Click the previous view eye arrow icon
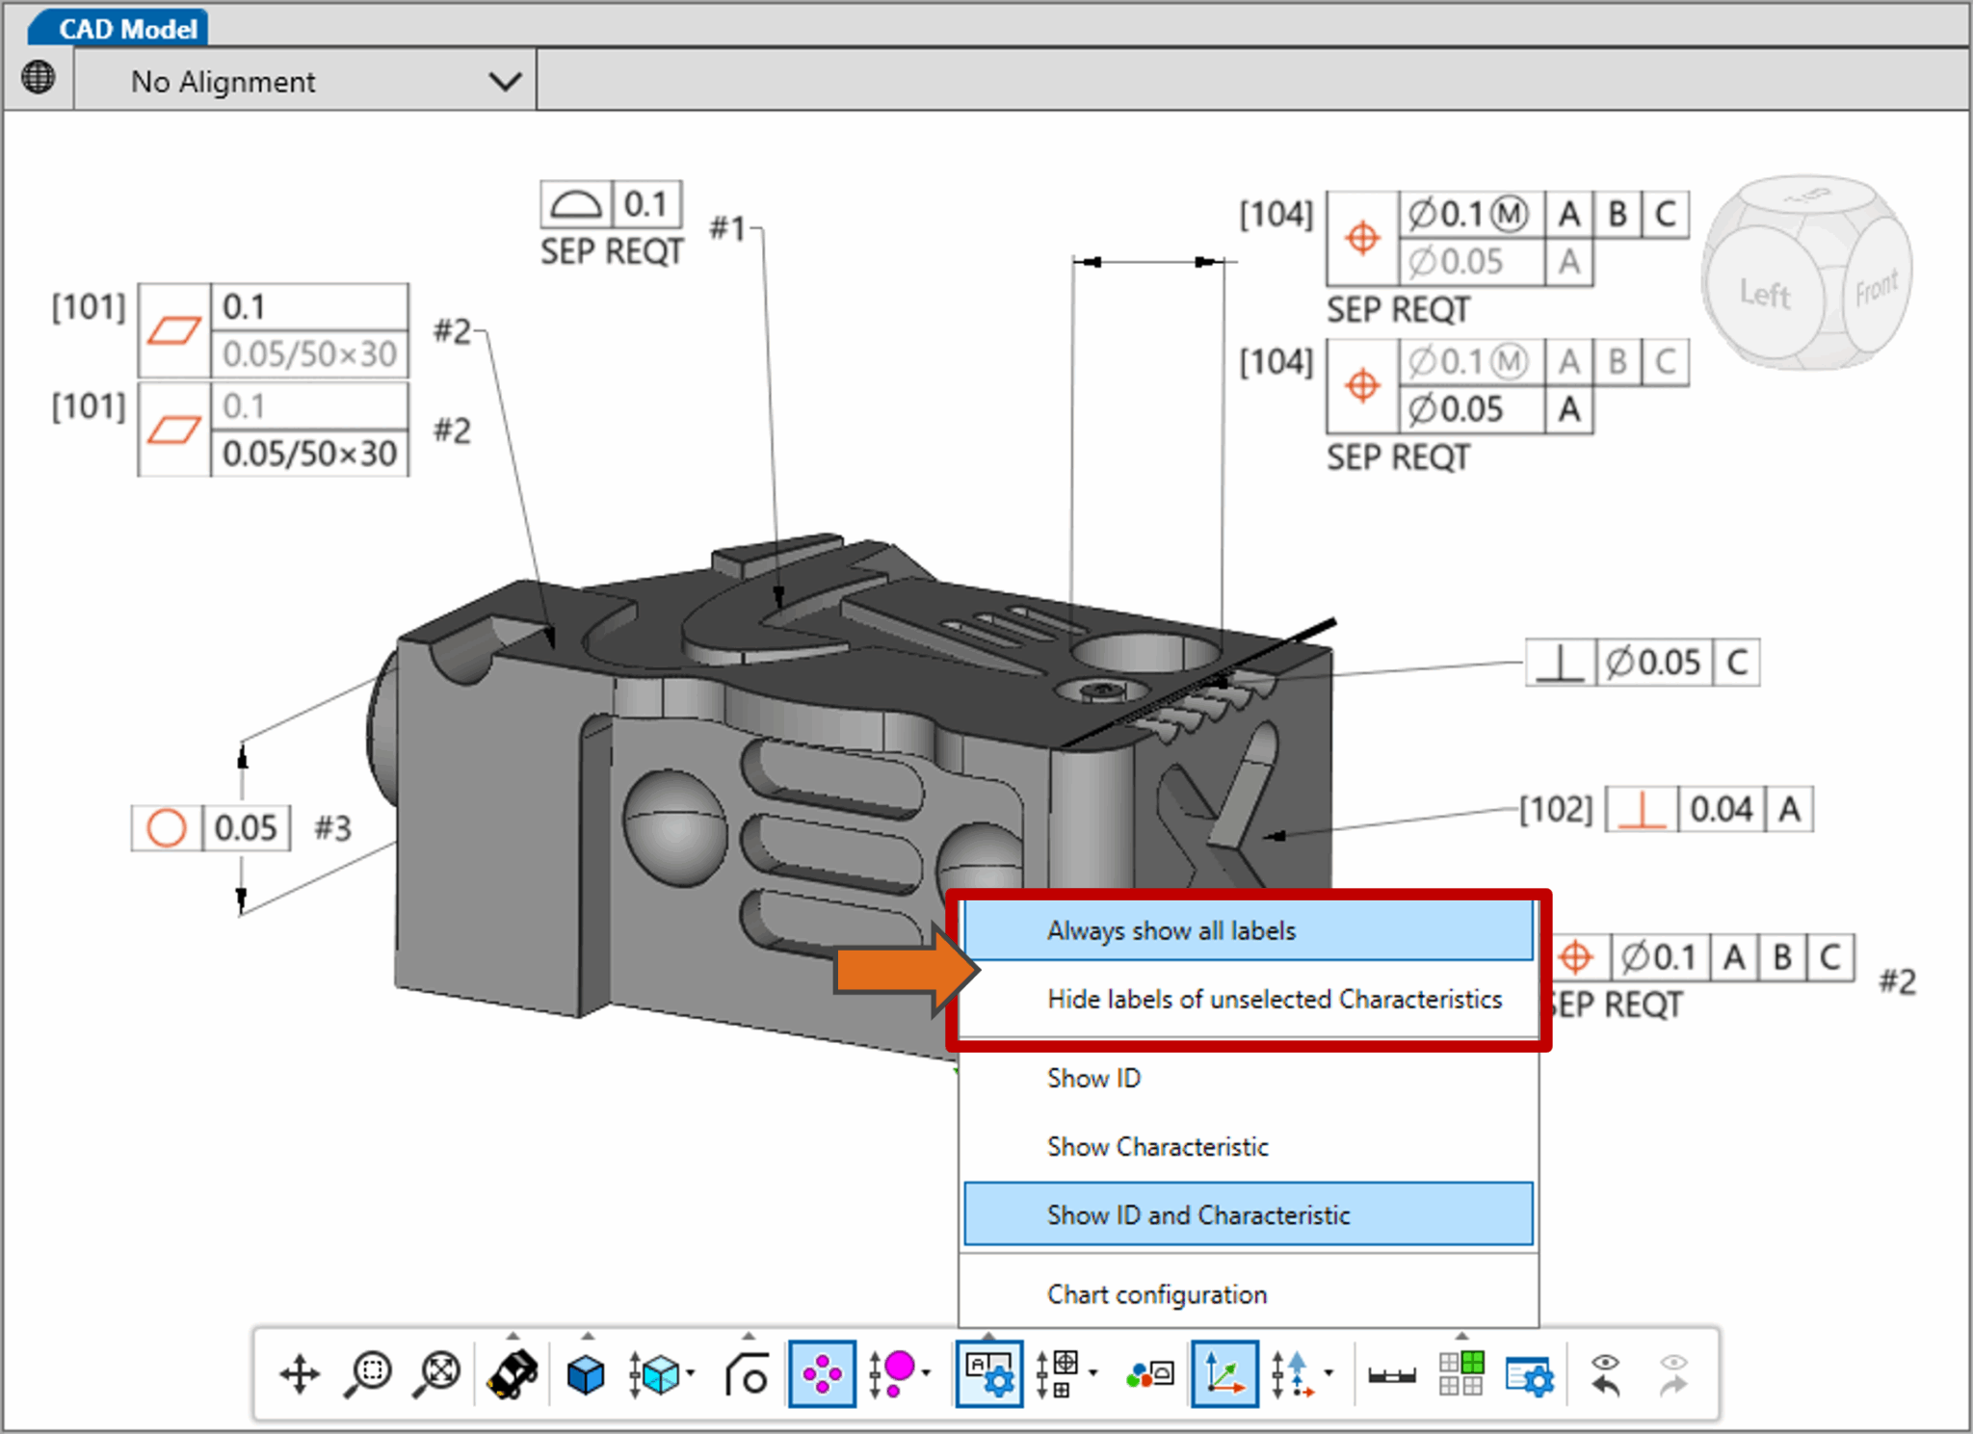Screen dimensions: 1973x1434 point(1605,1374)
